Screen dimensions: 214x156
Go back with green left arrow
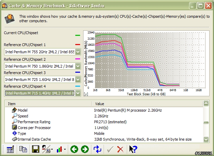[x=74, y=149]
